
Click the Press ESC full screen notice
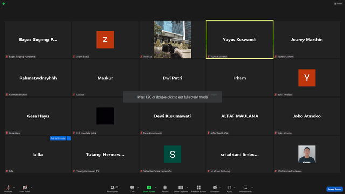(x=172, y=97)
